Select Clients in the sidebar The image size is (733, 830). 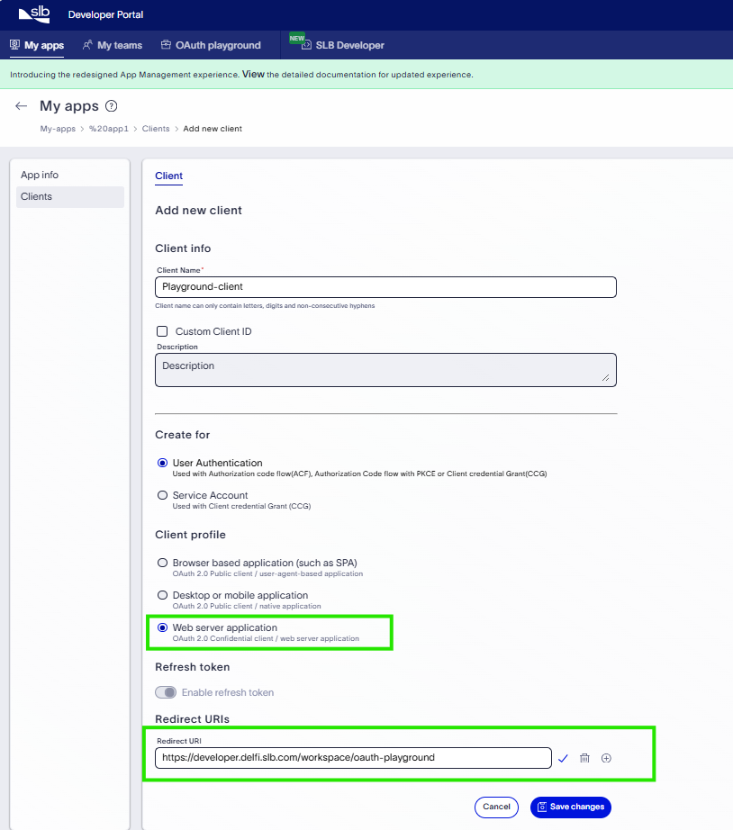tap(70, 196)
